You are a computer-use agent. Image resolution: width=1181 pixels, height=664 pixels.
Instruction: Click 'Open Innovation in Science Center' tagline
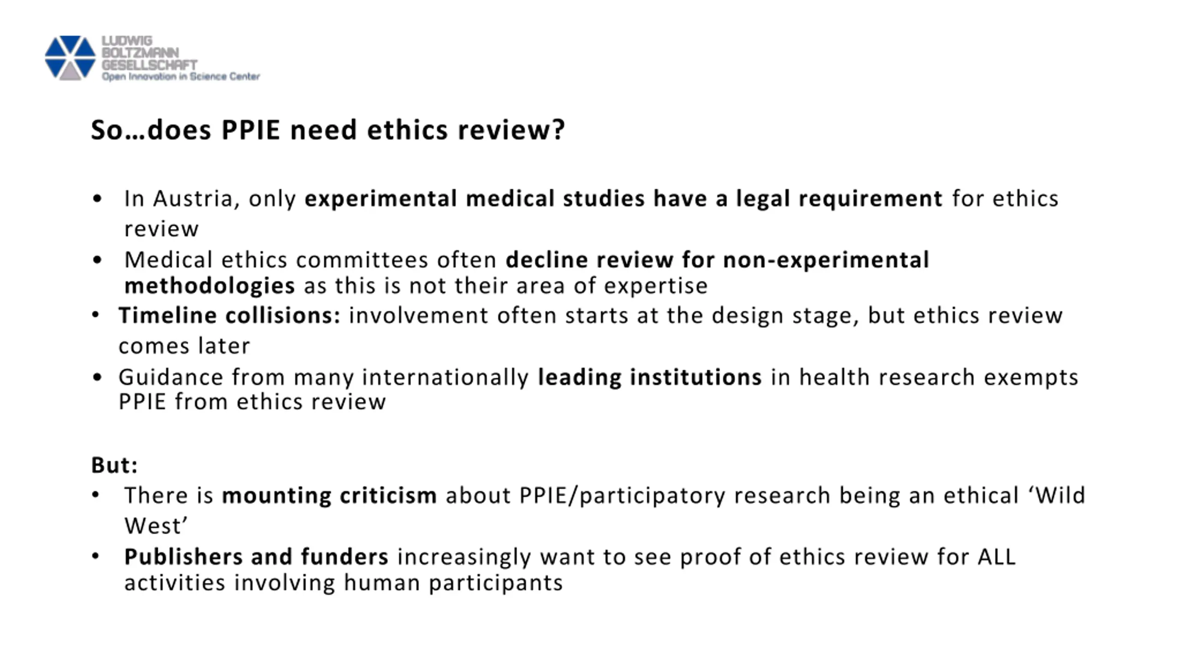[x=181, y=77]
